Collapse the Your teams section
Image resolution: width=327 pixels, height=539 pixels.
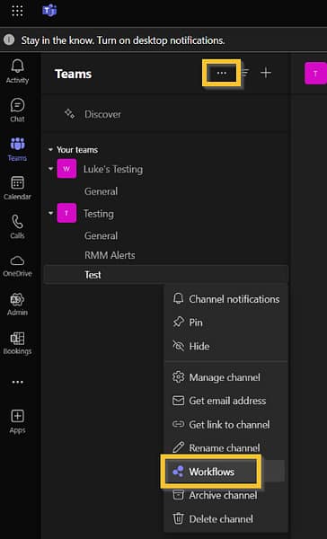pyautogui.click(x=50, y=150)
